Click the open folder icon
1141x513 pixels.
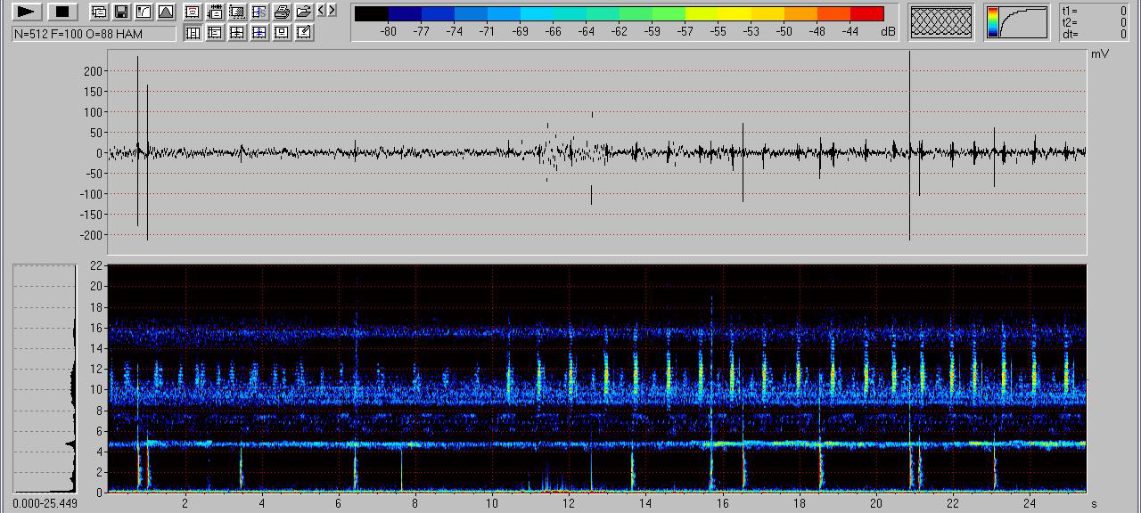click(304, 12)
